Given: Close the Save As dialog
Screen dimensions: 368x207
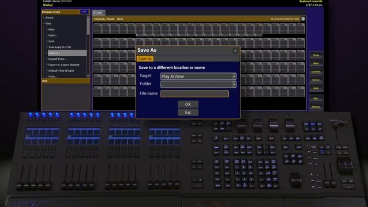Looking at the screenshot, I should pos(235,51).
